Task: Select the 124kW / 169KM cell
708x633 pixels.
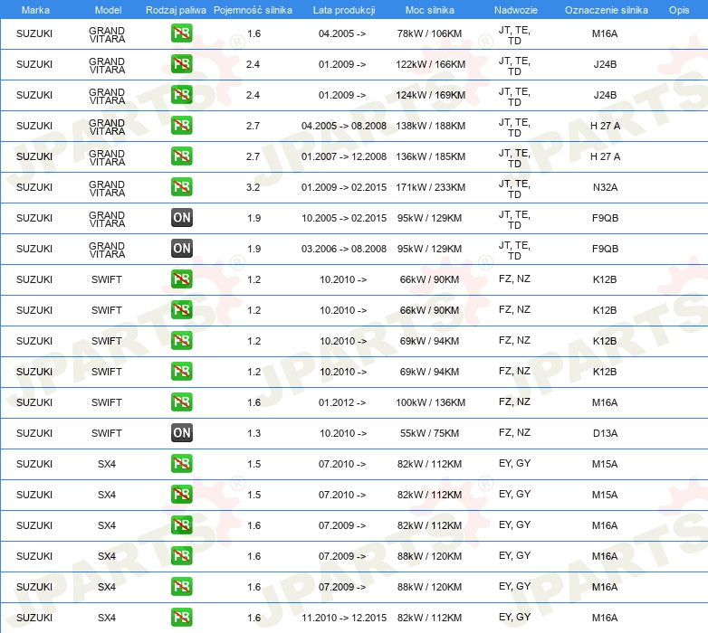Action: pos(430,95)
